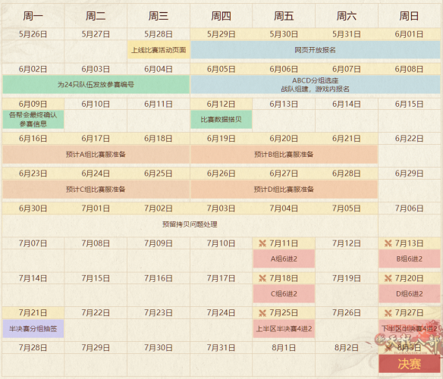Open the 网页开放报名 event bar
Viewport: 443px width, 379px height.
tap(316, 50)
